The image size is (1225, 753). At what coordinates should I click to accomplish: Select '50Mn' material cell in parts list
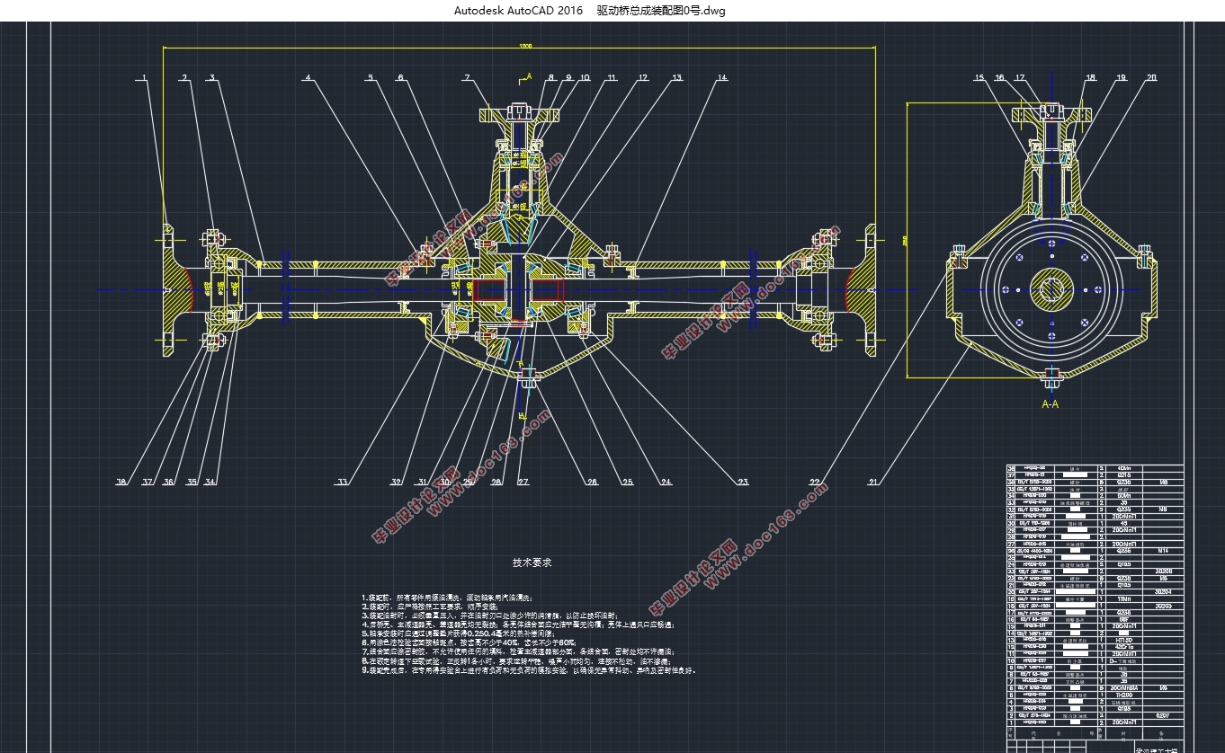coord(1124,495)
